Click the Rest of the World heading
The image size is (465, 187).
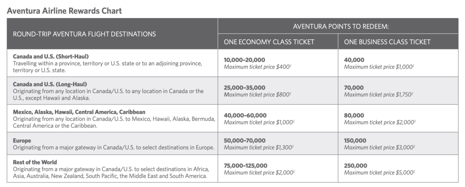[35, 162]
